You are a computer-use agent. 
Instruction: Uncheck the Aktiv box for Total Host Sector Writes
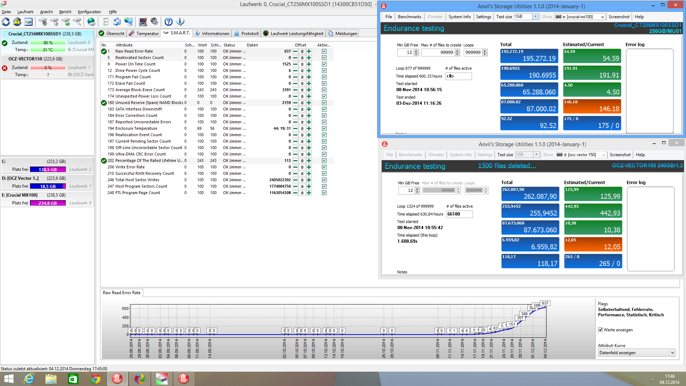(324, 180)
